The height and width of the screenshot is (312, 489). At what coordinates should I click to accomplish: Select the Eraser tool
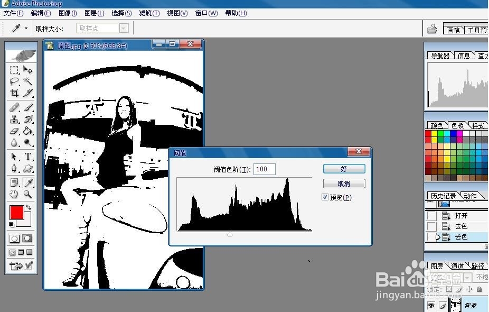coord(14,131)
